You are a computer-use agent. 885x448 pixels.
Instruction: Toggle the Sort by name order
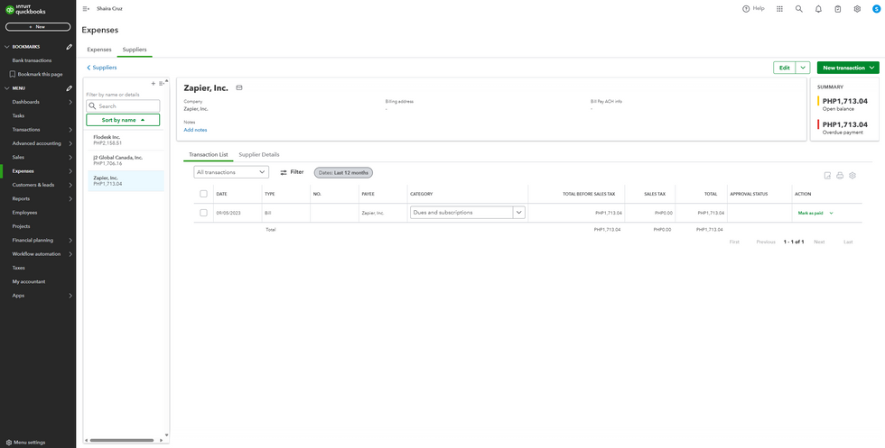point(123,120)
